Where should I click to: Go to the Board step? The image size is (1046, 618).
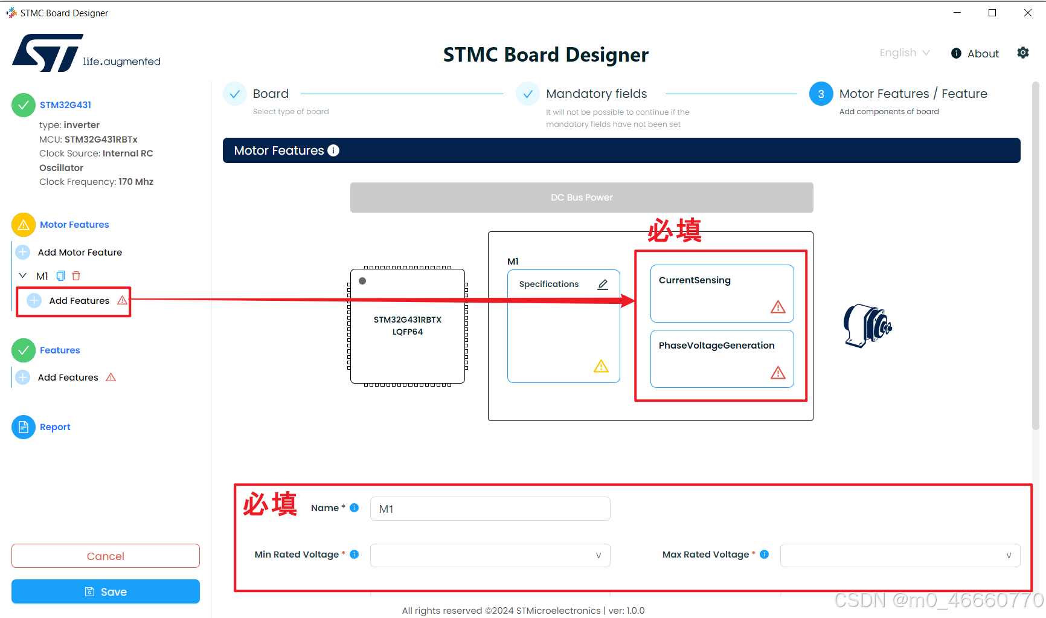pos(271,94)
